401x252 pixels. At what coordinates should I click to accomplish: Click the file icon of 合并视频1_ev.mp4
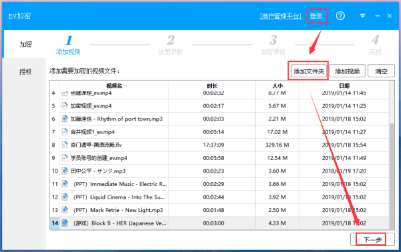point(65,131)
